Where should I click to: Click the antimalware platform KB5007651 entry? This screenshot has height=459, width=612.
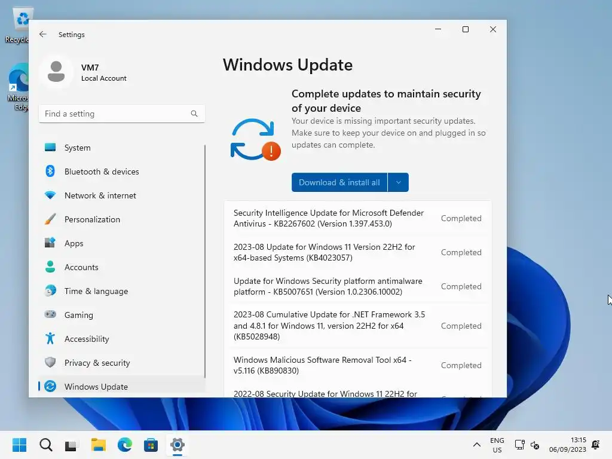coord(357,286)
